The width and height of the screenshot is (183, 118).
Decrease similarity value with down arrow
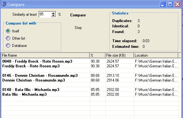[x=53, y=15]
